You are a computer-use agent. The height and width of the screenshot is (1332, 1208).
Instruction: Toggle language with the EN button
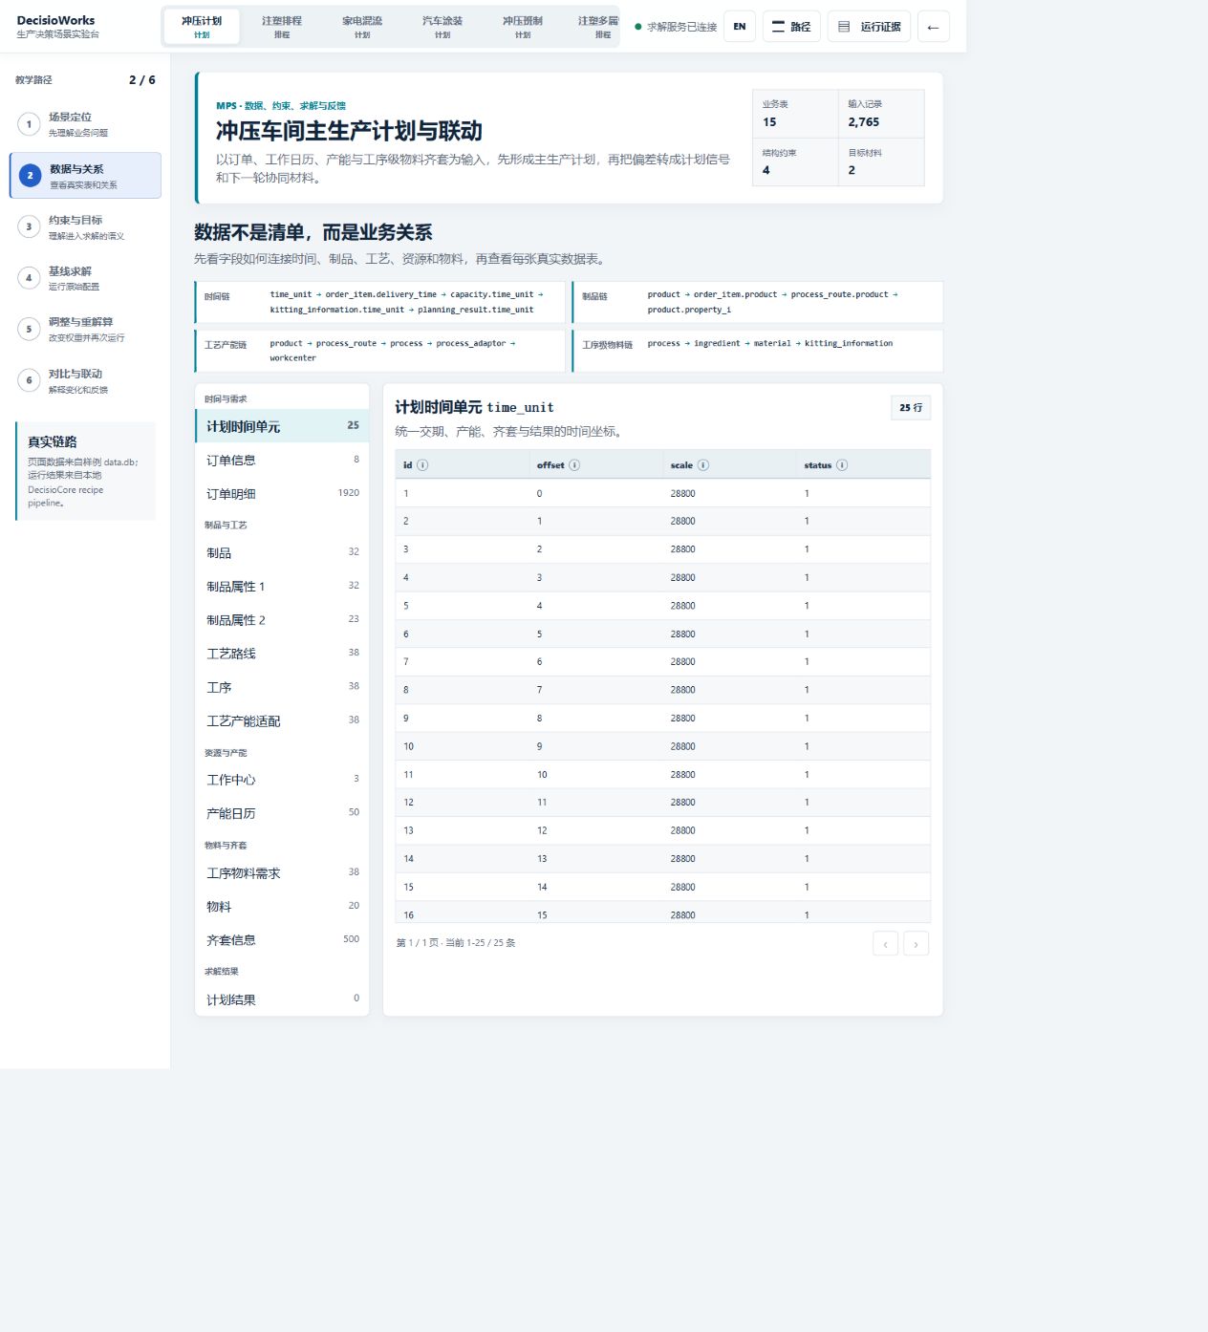(740, 27)
